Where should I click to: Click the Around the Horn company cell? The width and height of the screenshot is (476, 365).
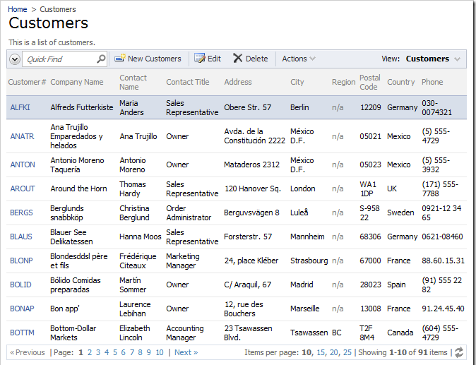pos(78,189)
